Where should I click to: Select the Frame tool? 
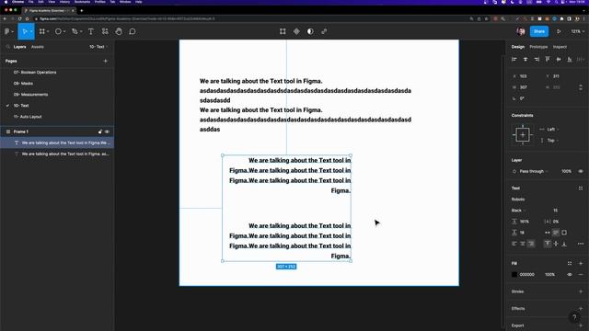coord(42,31)
